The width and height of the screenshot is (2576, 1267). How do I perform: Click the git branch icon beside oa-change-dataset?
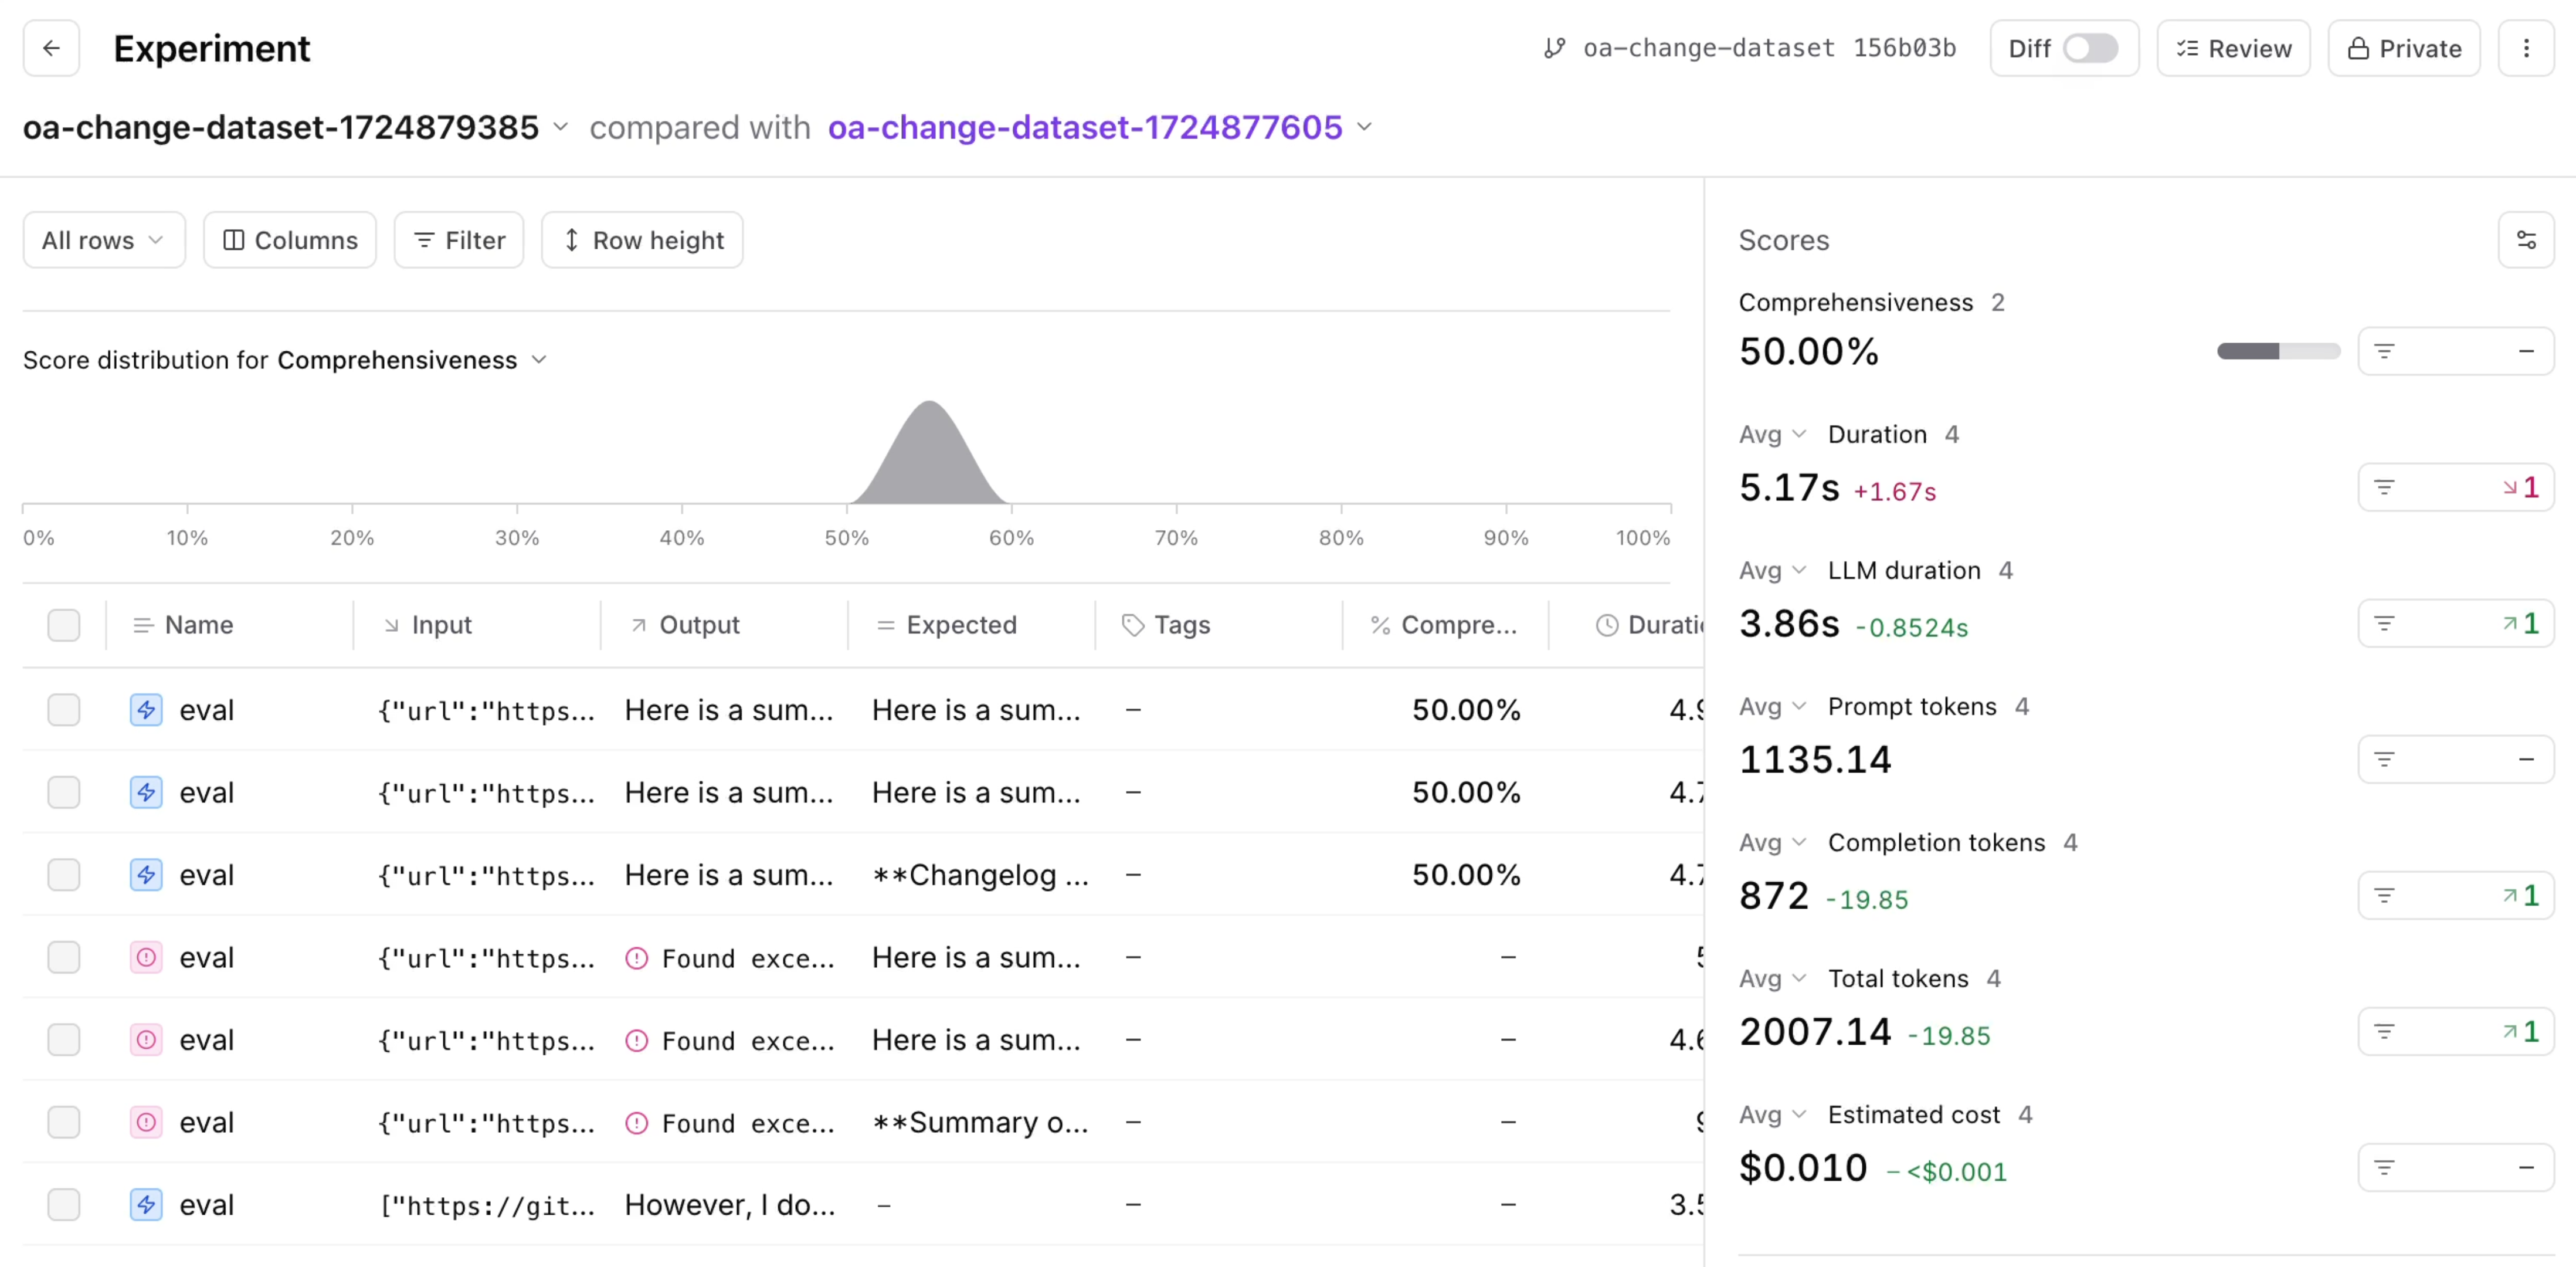tap(1553, 48)
